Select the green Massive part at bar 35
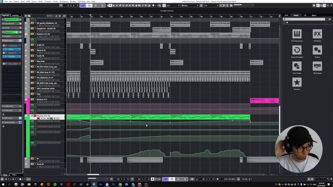 [x=110, y=117]
